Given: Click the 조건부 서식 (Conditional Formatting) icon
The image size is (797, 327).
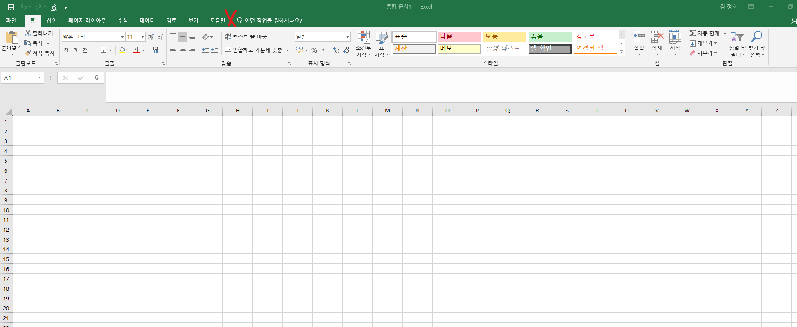Looking at the screenshot, I should point(364,38).
